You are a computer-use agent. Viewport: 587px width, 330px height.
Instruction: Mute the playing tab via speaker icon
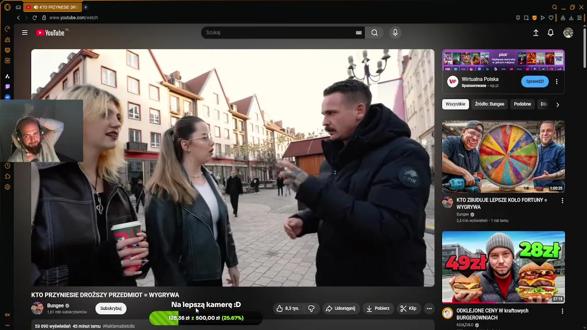pyautogui.click(x=36, y=7)
